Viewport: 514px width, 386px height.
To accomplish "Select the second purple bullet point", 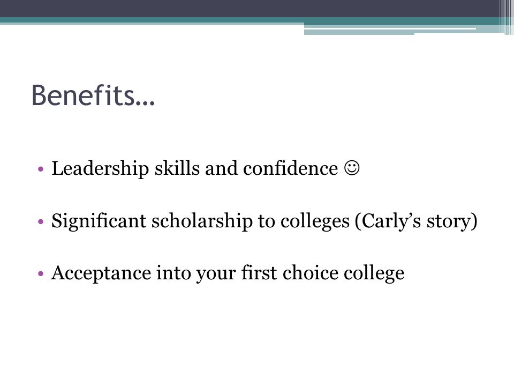I will pos(41,221).
